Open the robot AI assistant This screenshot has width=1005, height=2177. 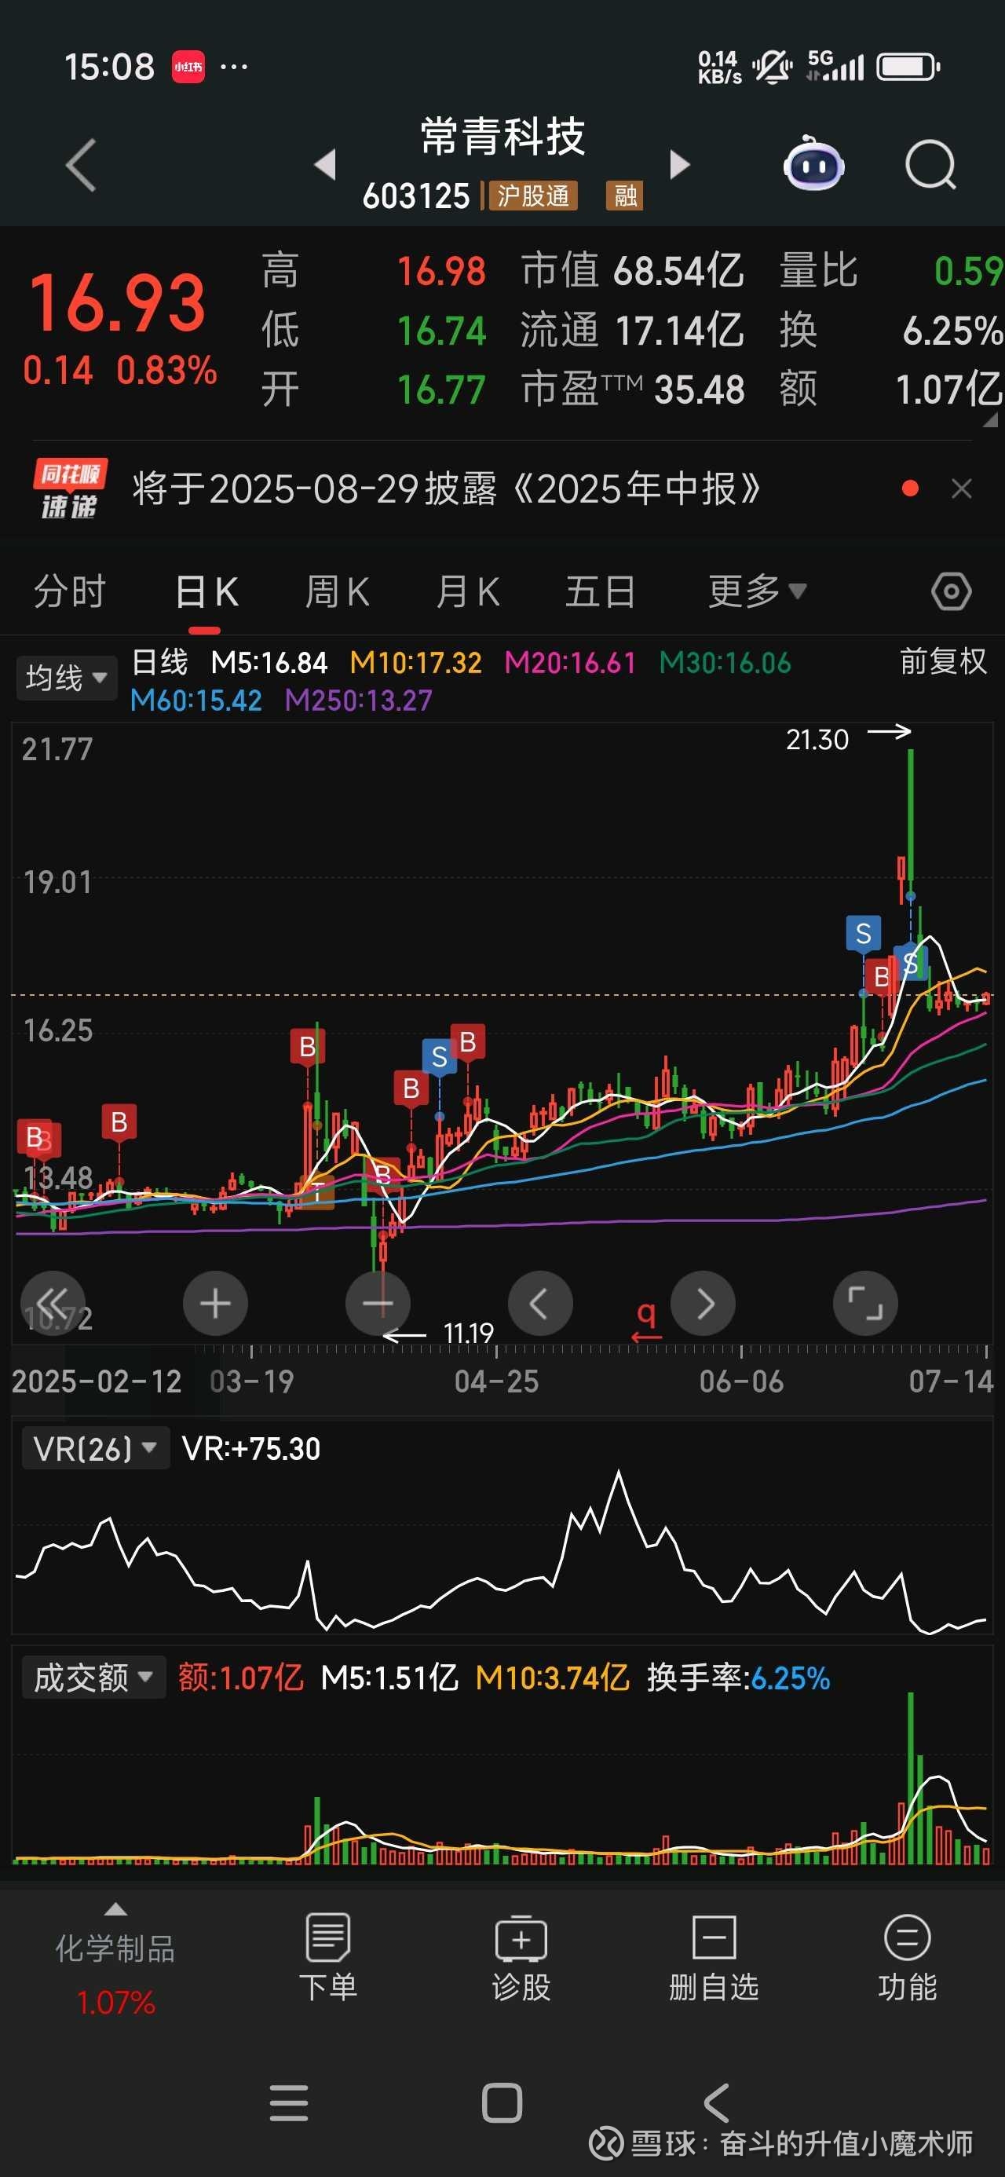click(x=814, y=163)
